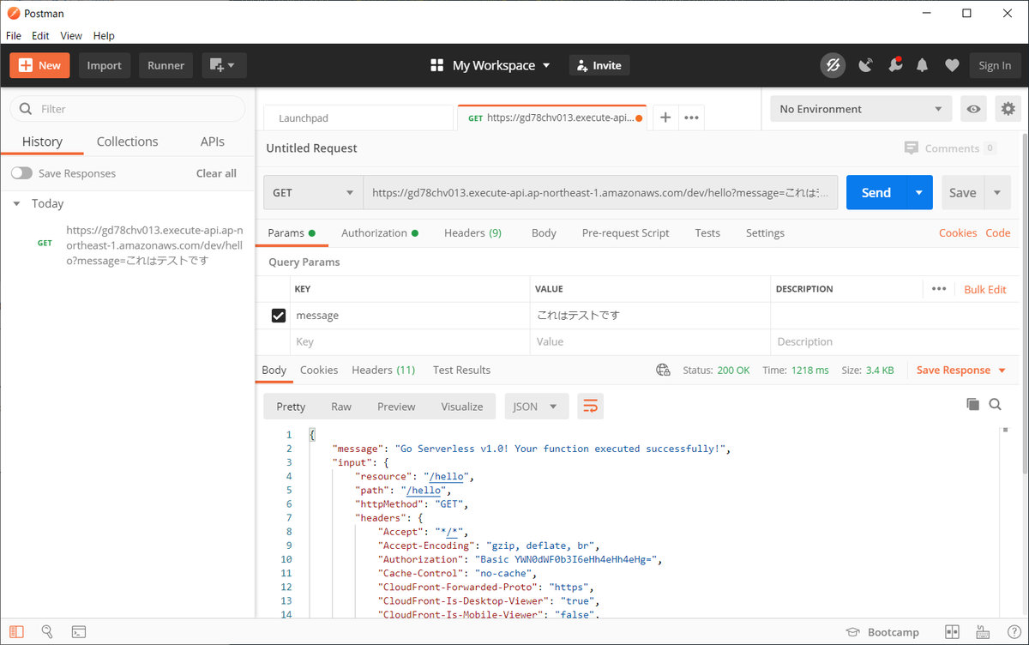Switch to the Launchpad tab
This screenshot has height=645, width=1029.
point(358,118)
